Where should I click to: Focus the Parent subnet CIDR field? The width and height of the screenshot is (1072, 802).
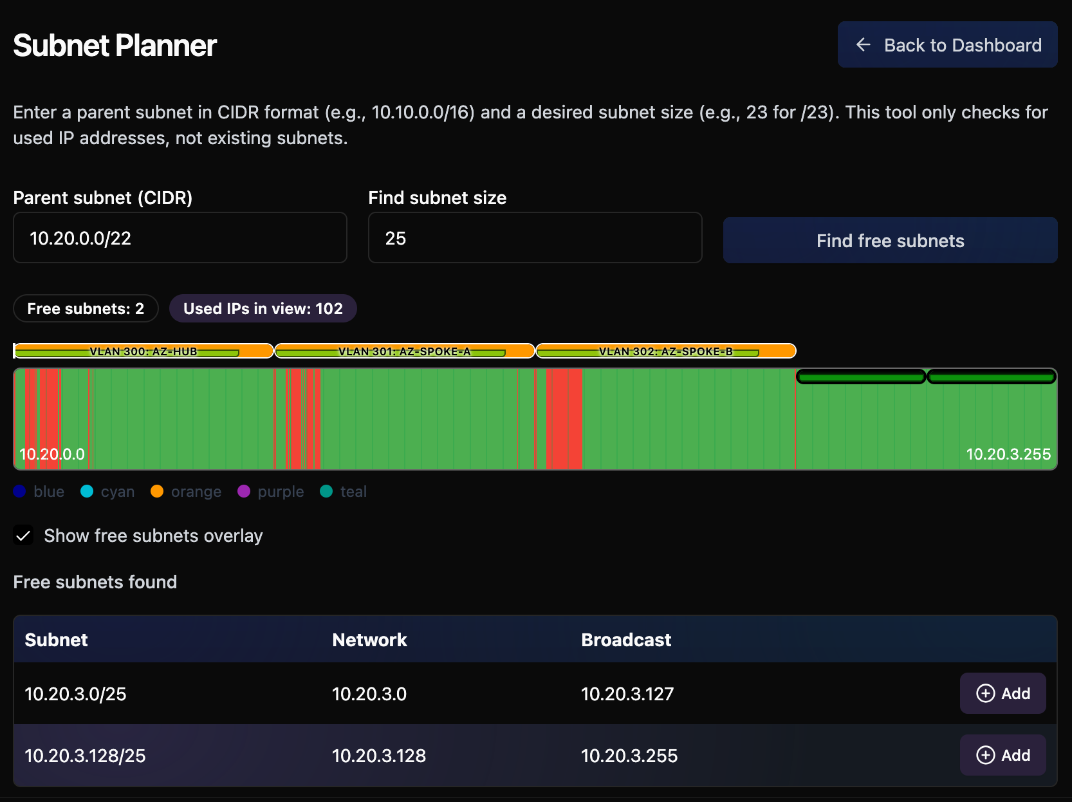(180, 238)
